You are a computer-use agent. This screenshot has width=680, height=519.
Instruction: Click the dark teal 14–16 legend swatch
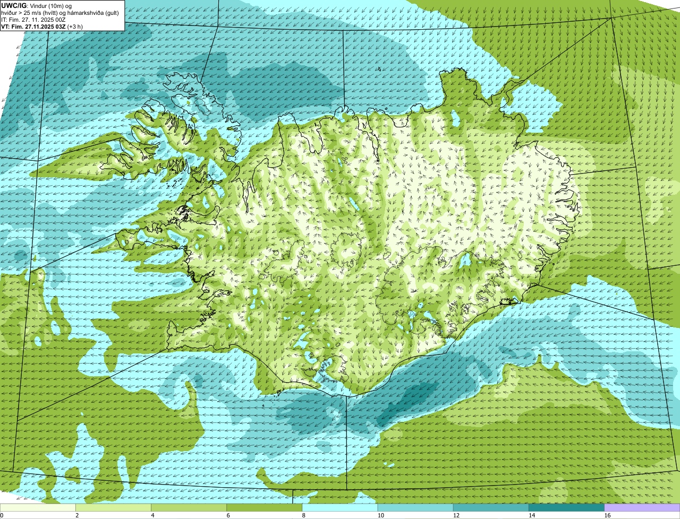[x=566, y=508]
